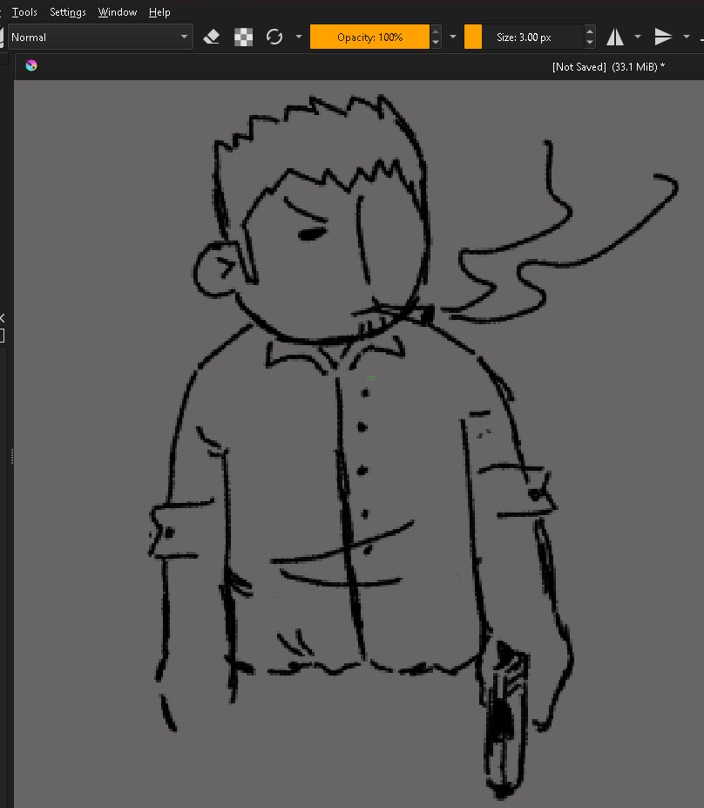Increase opacity with the up stepper arrow

[436, 31]
